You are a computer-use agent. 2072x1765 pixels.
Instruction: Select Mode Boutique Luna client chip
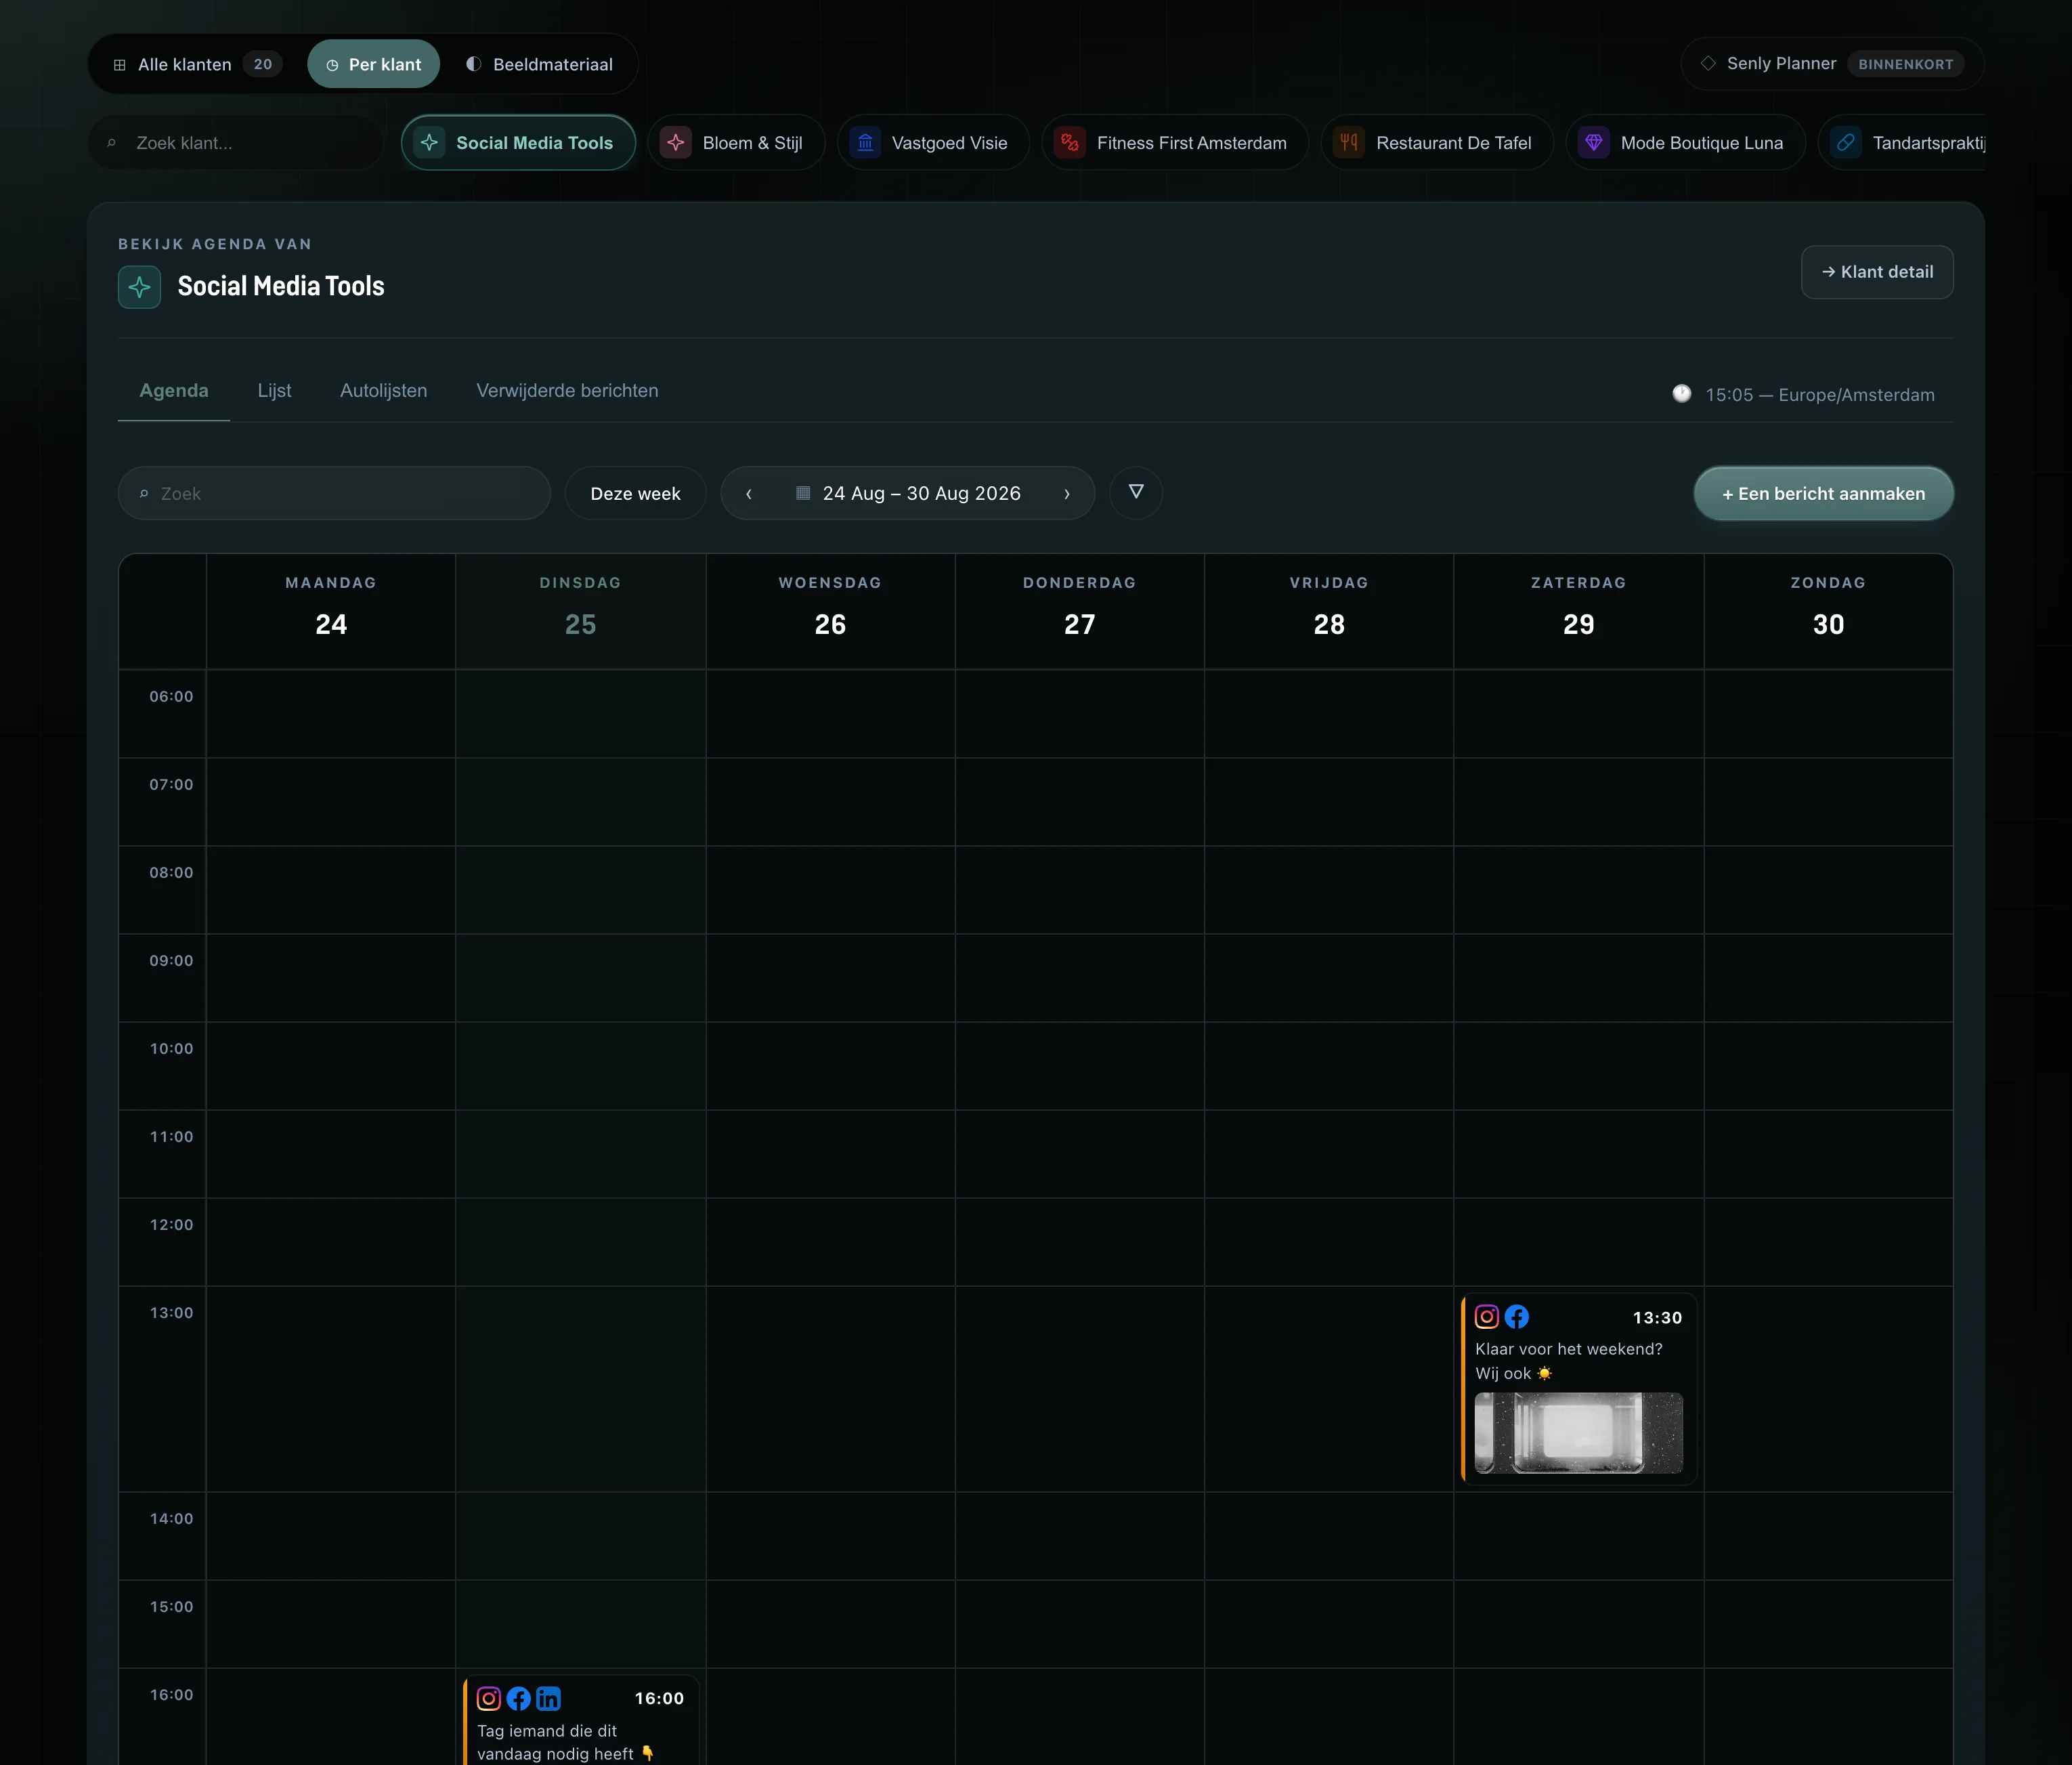(x=1686, y=143)
